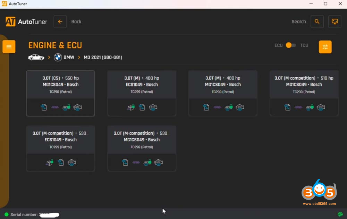Image resolution: width=347 pixels, height=219 pixels.
Task: Click the green padlock icon on the M-competition 530 MG1CS049 card
Action: (x=147, y=163)
